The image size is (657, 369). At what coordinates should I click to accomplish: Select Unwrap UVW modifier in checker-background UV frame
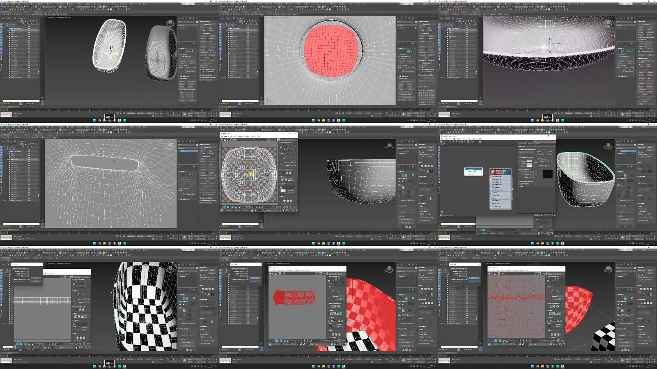pyautogui.click(x=407, y=151)
